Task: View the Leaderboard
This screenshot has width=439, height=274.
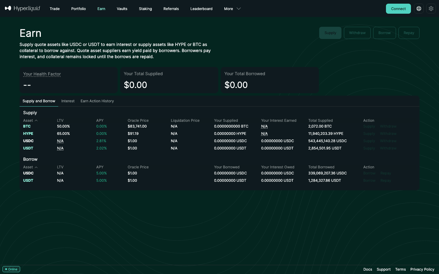Action: [201, 9]
